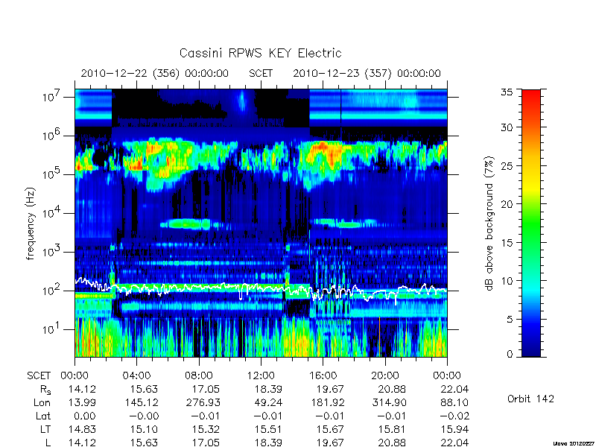
Task: Click the 20:00 time tick label
Action: (384, 376)
